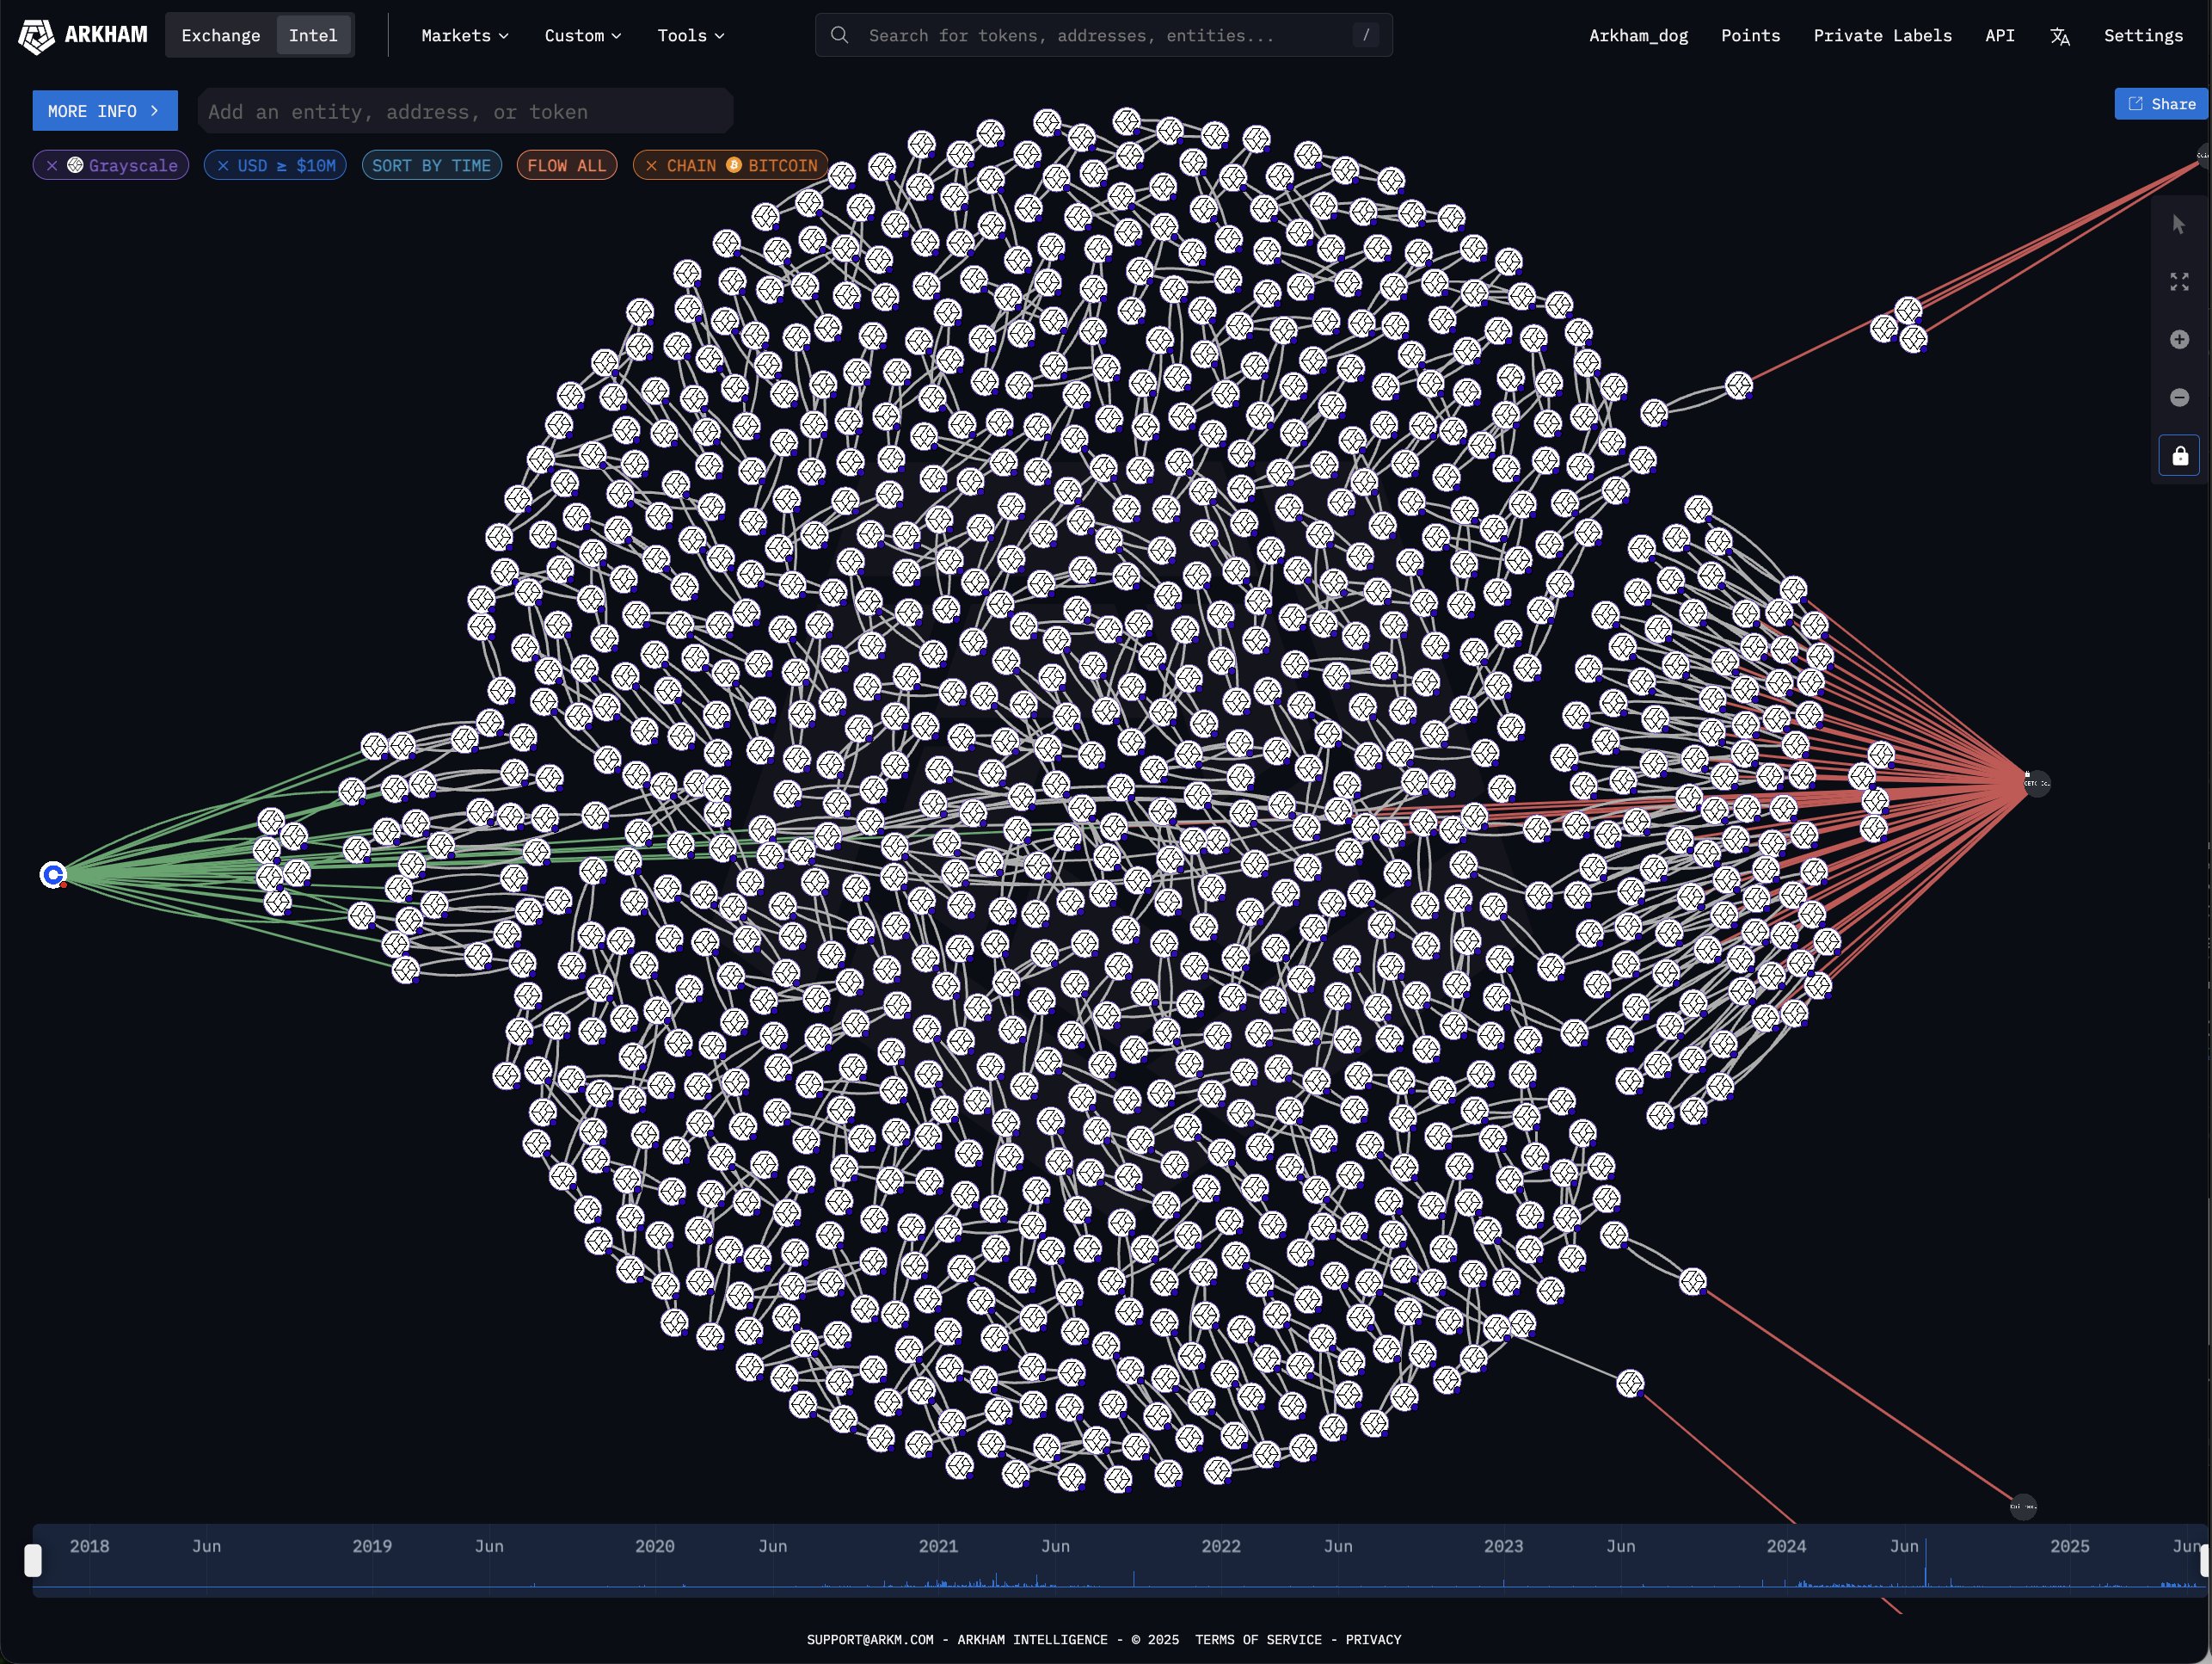Screen dimensions: 2212x1664
Task: Adjust the timeline left range handle
Action: pos(33,1561)
